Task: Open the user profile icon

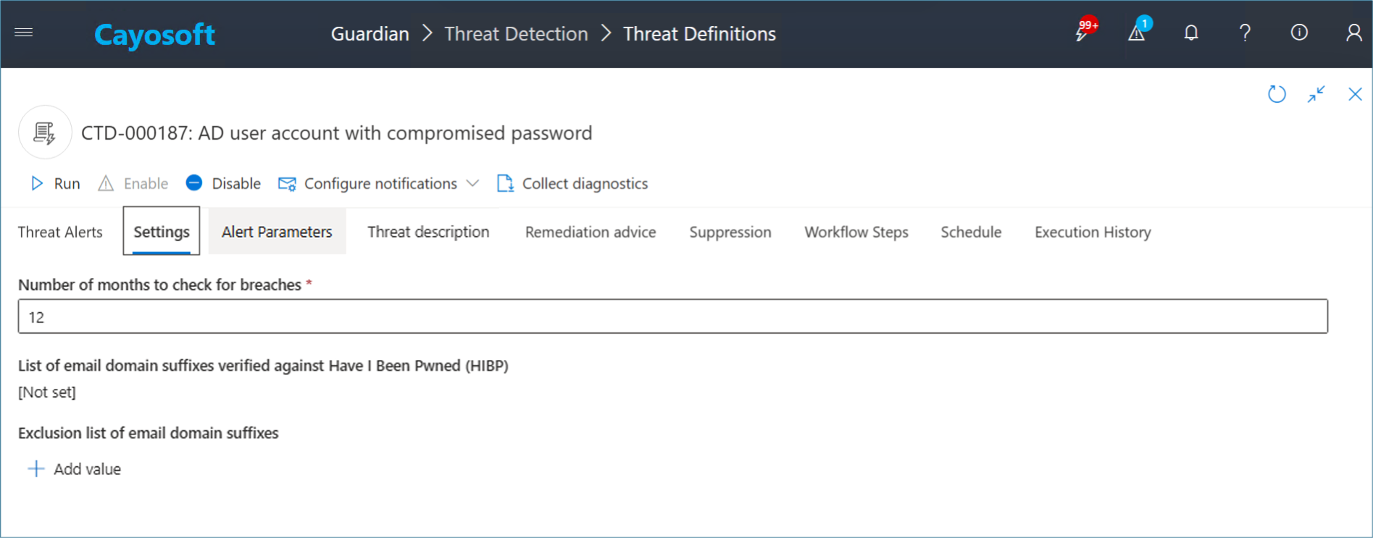Action: 1353,33
